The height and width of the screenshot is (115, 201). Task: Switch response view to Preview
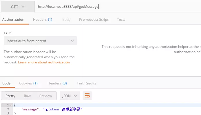[x=46, y=96]
